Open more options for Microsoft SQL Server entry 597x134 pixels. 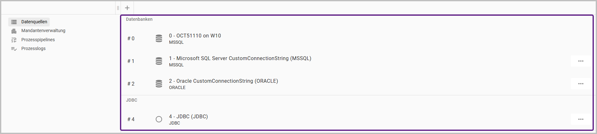tap(581, 61)
